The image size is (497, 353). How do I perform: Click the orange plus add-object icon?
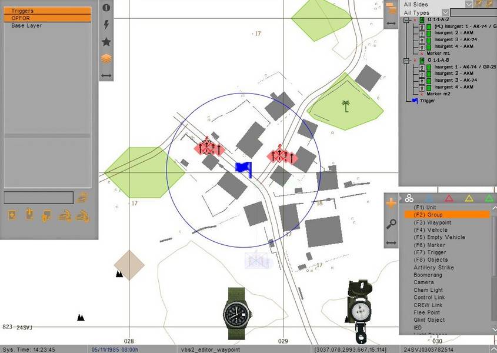point(391,204)
